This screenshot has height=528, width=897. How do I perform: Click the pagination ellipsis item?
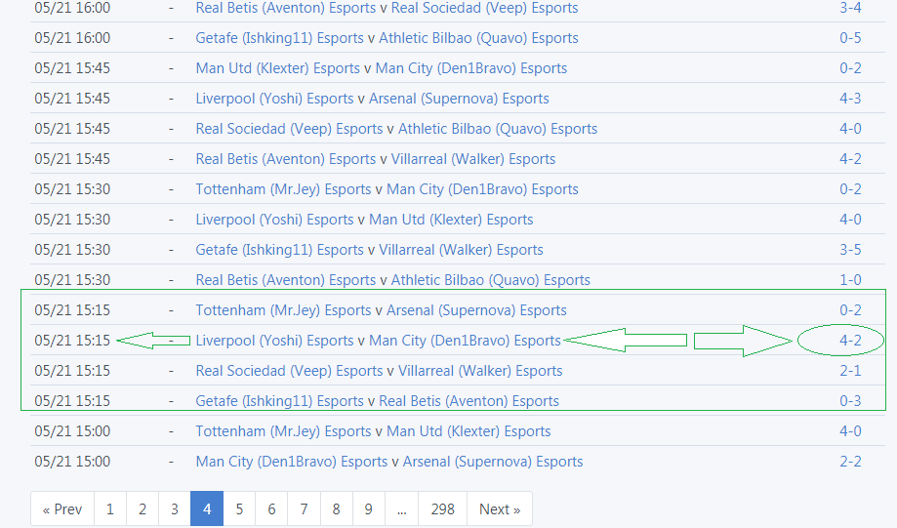coord(401,509)
